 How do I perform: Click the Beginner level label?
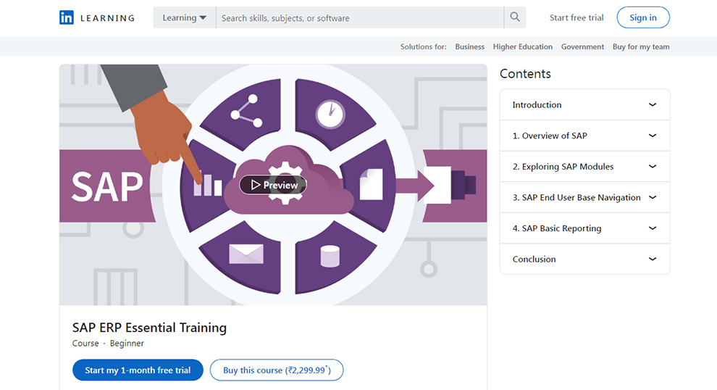[x=127, y=344]
